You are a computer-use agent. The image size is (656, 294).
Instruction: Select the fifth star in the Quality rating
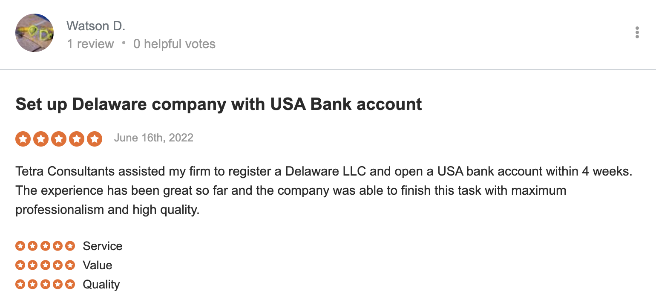click(x=70, y=284)
